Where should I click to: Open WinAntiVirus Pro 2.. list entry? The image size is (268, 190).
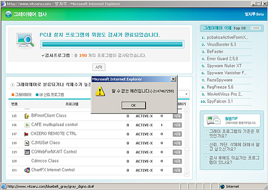tap(225, 94)
